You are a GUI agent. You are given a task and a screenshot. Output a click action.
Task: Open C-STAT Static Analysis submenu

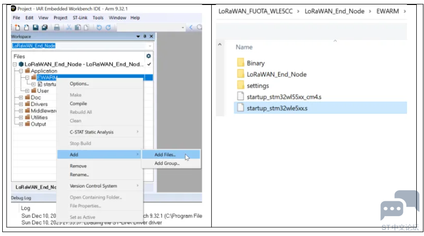(100, 132)
